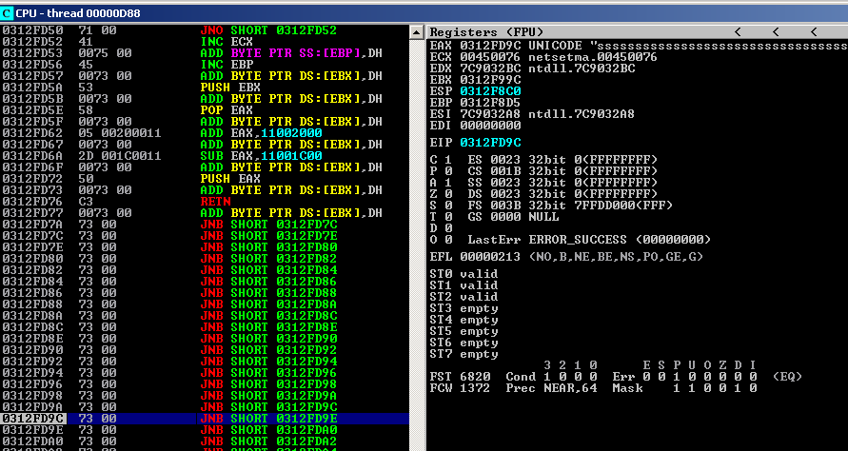Screen dimensions: 848x451
Task: Click the disassembly scrollbar up arrow
Action: (416, 31)
